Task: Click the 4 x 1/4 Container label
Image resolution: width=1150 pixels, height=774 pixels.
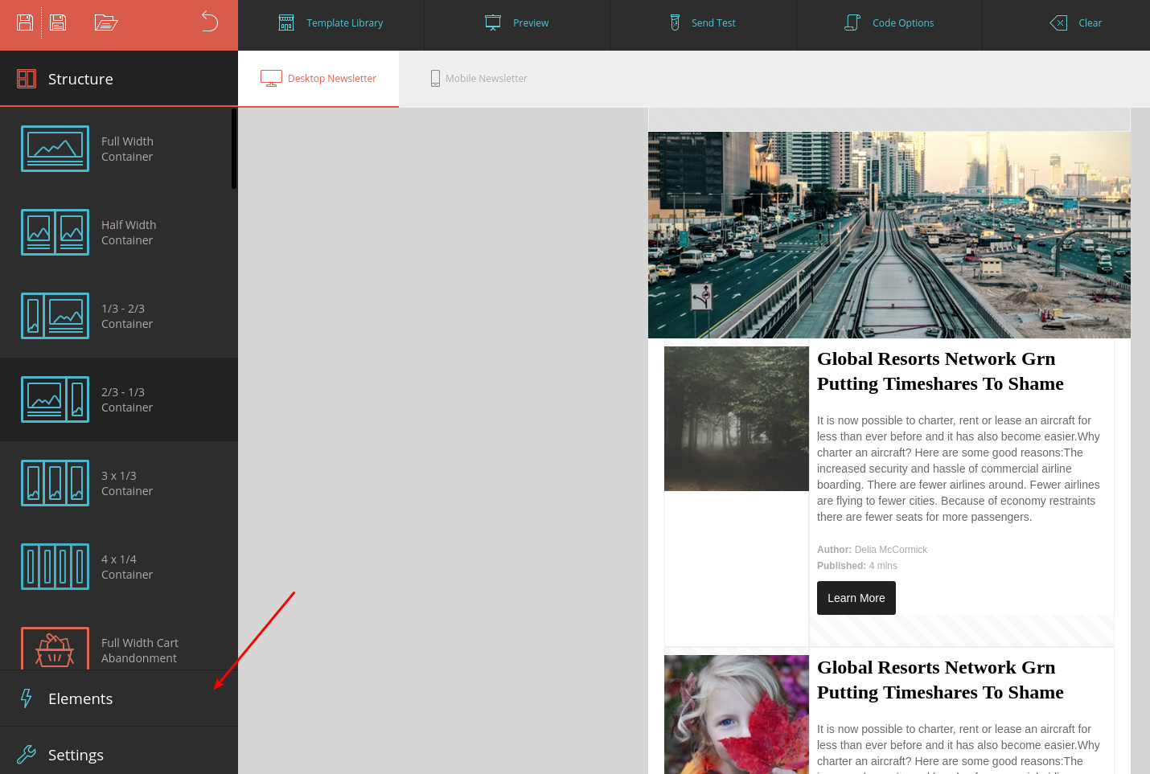Action: [127, 567]
